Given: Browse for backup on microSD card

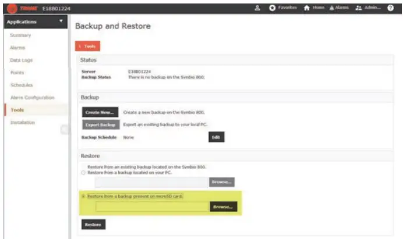Looking at the screenshot, I should (224, 206).
